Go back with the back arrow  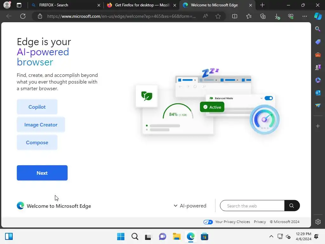click(9, 16)
